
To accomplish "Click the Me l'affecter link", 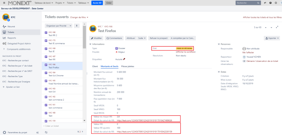I will (248, 53).
